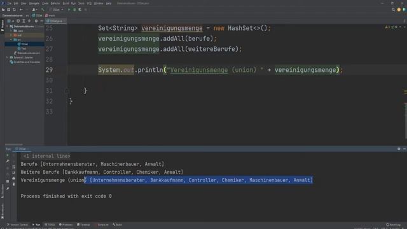Click the Forward navigation arrow

click(27, 10)
